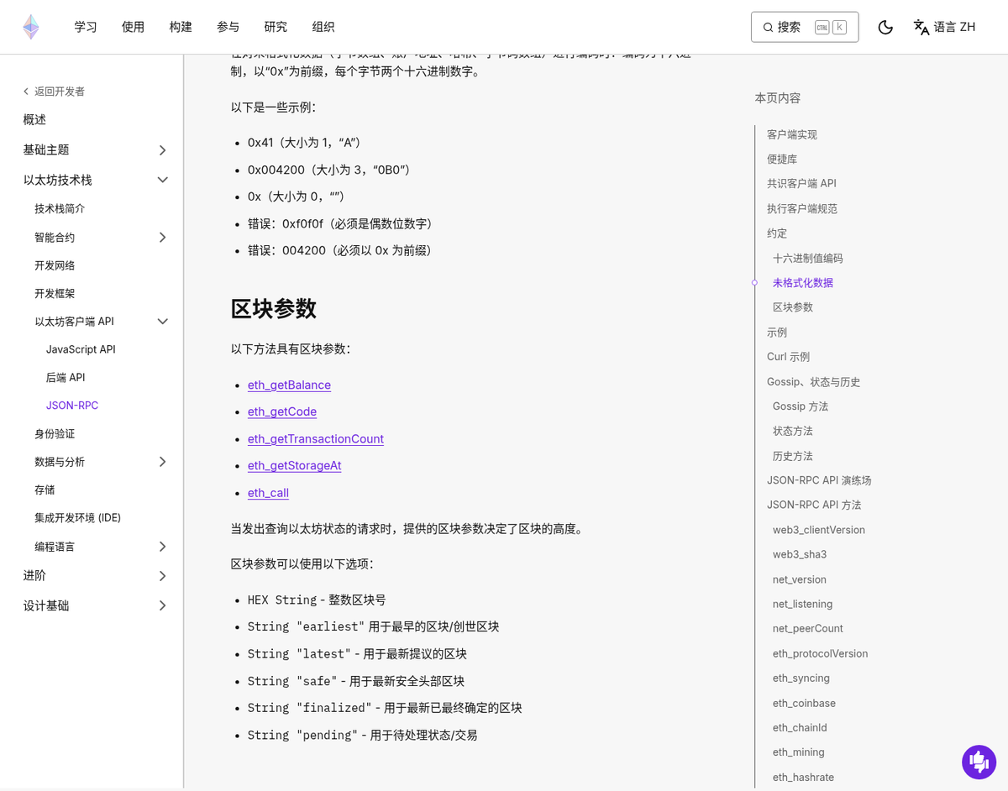Image resolution: width=1008 pixels, height=791 pixels.
Task: Jump to web3_clientVersion in contents
Action: pos(819,530)
